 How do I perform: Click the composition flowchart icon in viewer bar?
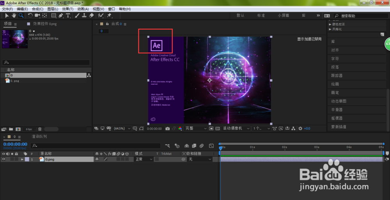(294, 129)
